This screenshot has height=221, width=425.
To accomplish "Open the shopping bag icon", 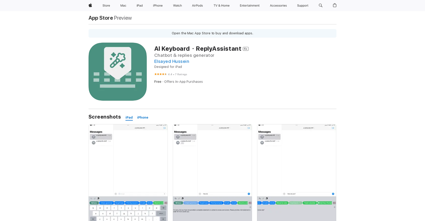I will [334, 5].
